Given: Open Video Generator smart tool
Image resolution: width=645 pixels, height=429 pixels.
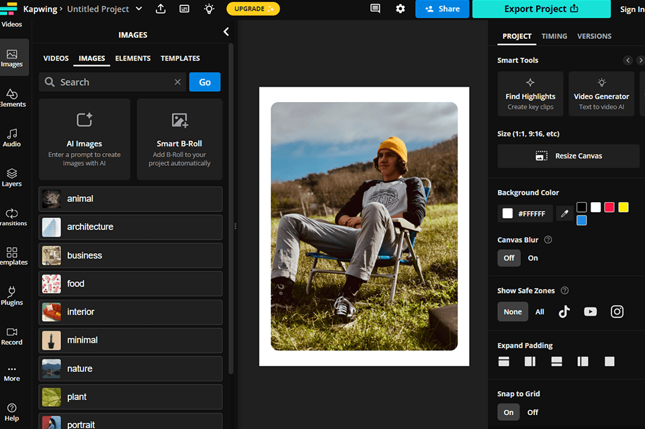Looking at the screenshot, I should [x=601, y=94].
